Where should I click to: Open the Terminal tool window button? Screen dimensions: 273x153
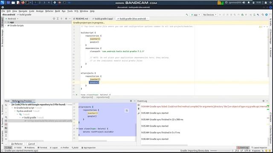click(x=43, y=147)
